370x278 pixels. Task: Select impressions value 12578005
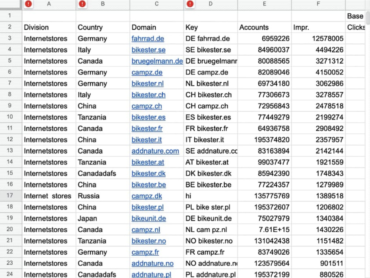[318, 38]
